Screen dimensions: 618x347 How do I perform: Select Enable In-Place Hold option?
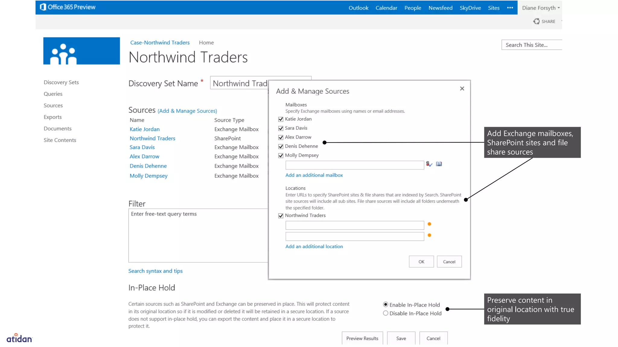click(x=385, y=305)
